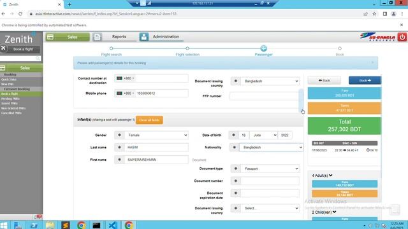Click the infant First name field
The height and width of the screenshot is (229, 408).
(156, 160)
